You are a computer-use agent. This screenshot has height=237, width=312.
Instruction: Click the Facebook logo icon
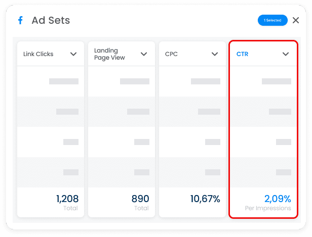(x=20, y=20)
